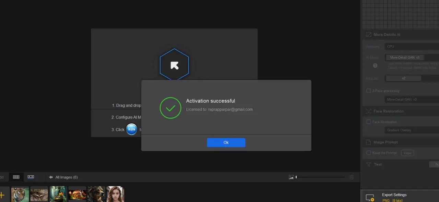439x202 pixels.
Task: Click the Ok button in activation dialog
Action: (226, 142)
